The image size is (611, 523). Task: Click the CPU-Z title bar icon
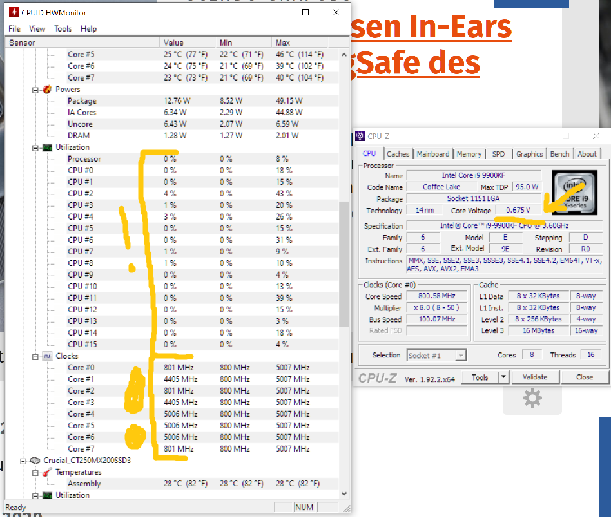click(360, 137)
